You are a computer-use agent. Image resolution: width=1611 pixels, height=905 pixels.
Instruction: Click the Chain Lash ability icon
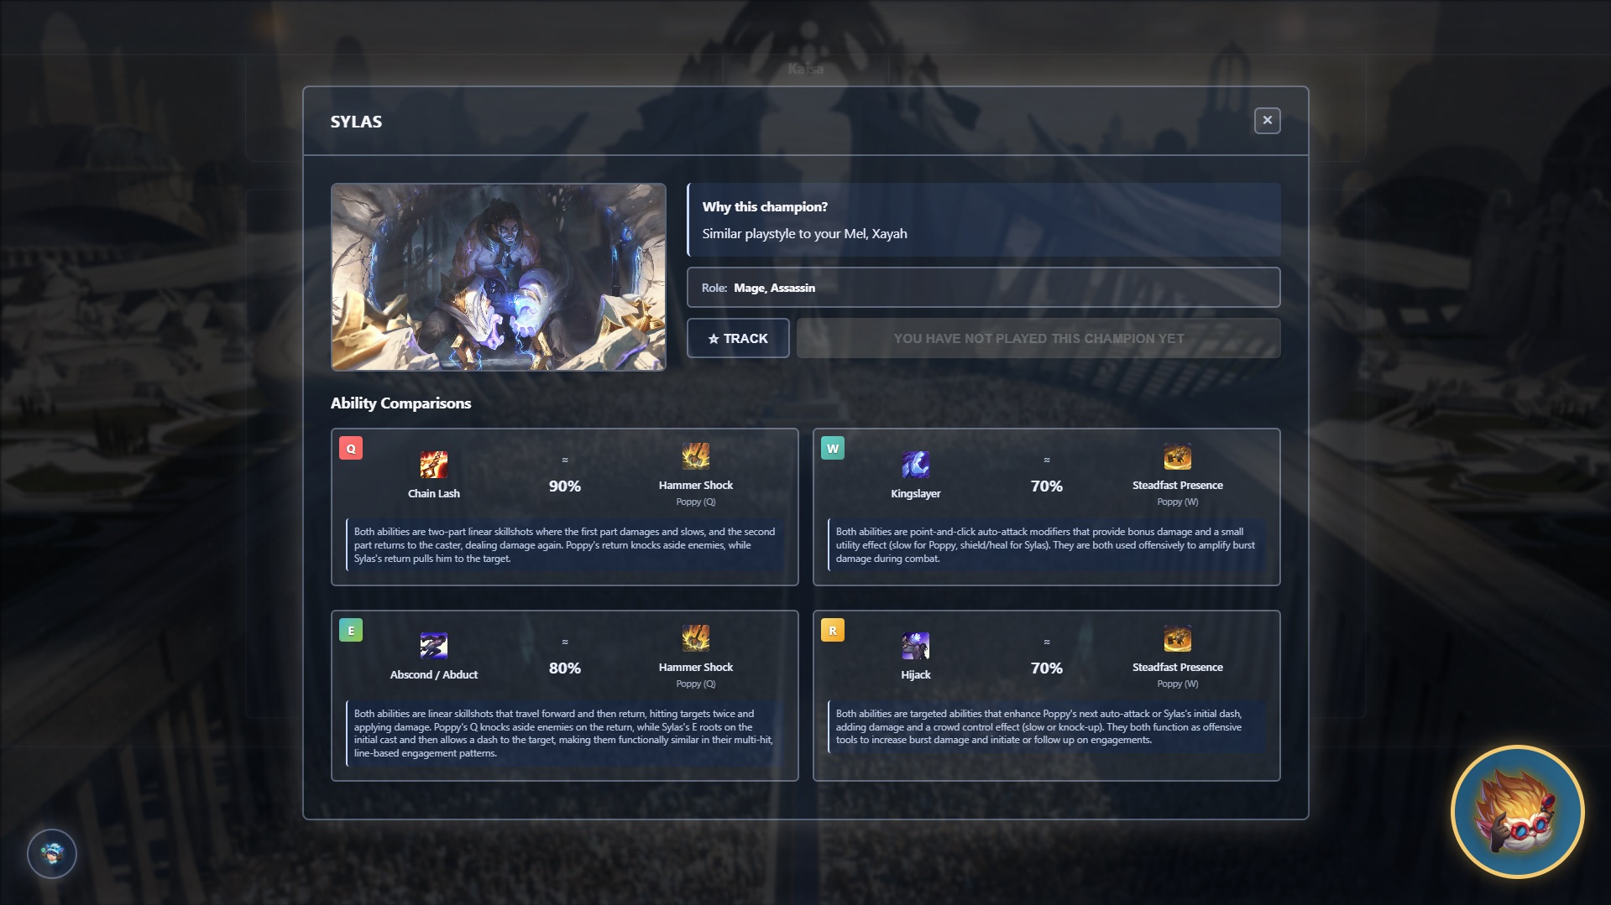(433, 465)
